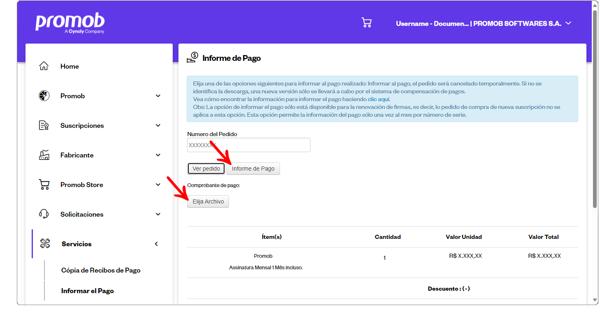Open the Promob Store menu item
609x310 pixels.
[x=82, y=185]
